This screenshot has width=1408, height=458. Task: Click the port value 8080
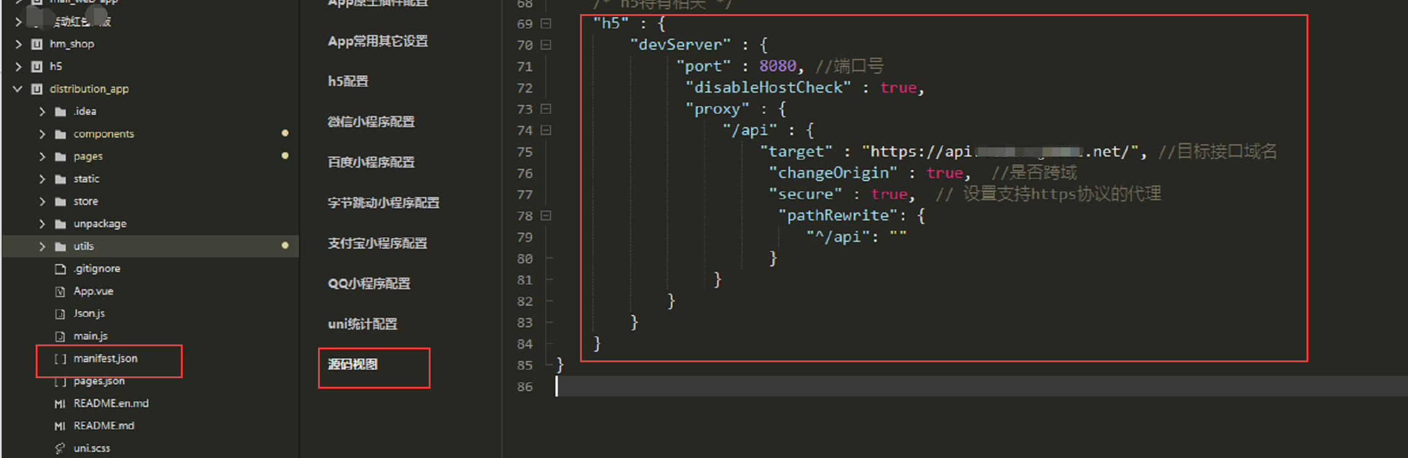tap(778, 66)
